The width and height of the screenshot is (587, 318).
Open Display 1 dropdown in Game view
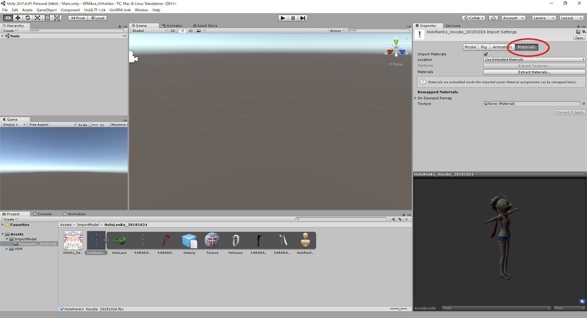tap(14, 124)
